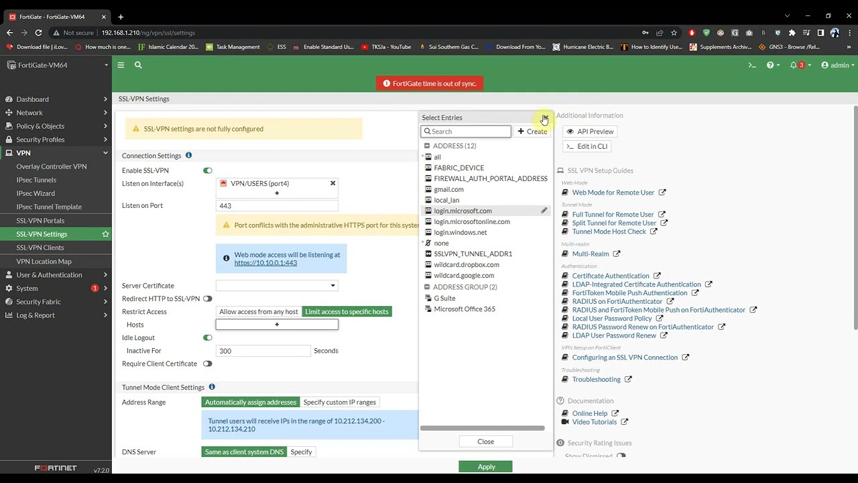
Task: Click the Connection Settings info icon
Action: (188, 156)
